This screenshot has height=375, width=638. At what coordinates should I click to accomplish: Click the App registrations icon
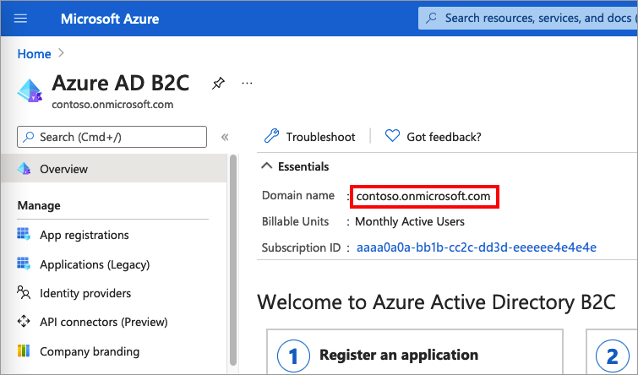[24, 235]
